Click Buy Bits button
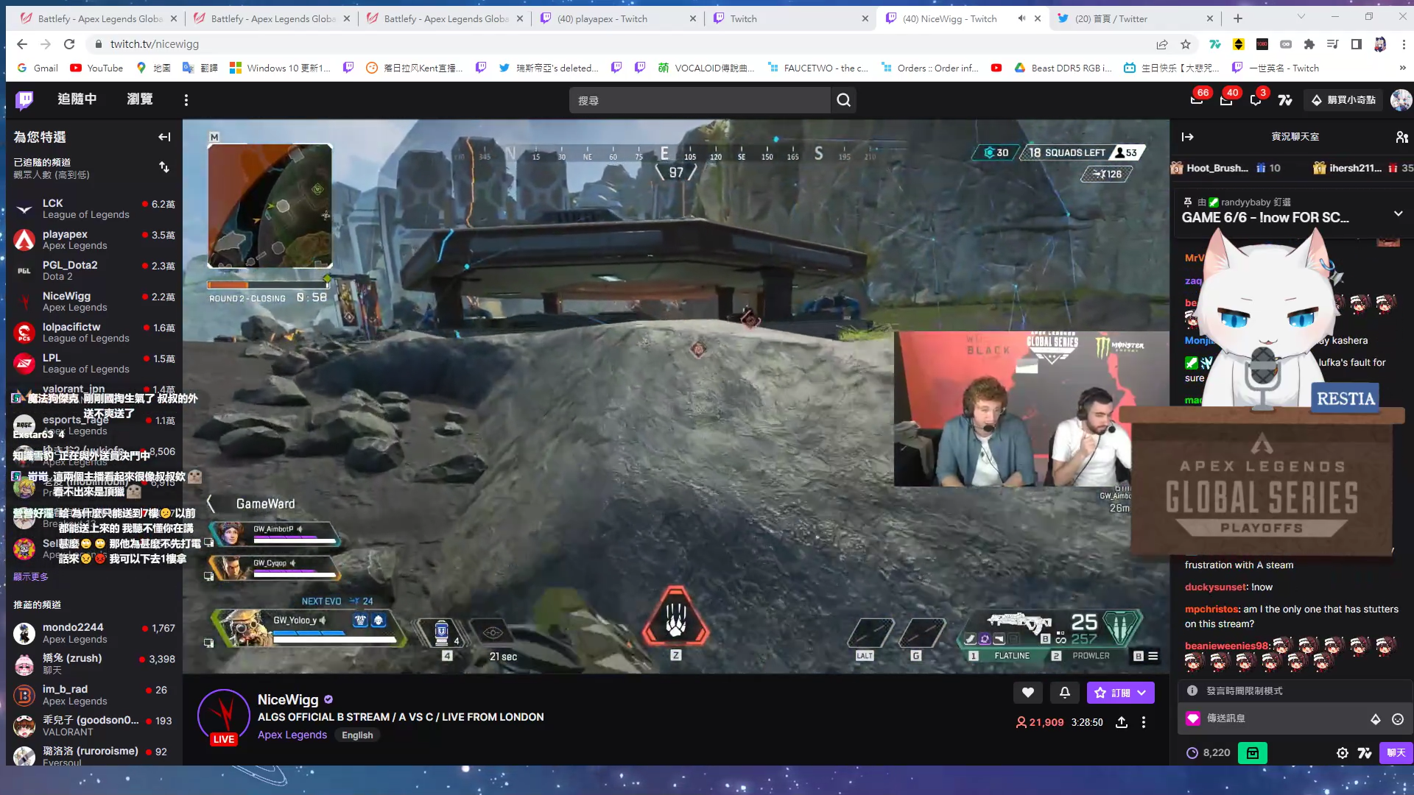The height and width of the screenshot is (795, 1414). (1344, 100)
